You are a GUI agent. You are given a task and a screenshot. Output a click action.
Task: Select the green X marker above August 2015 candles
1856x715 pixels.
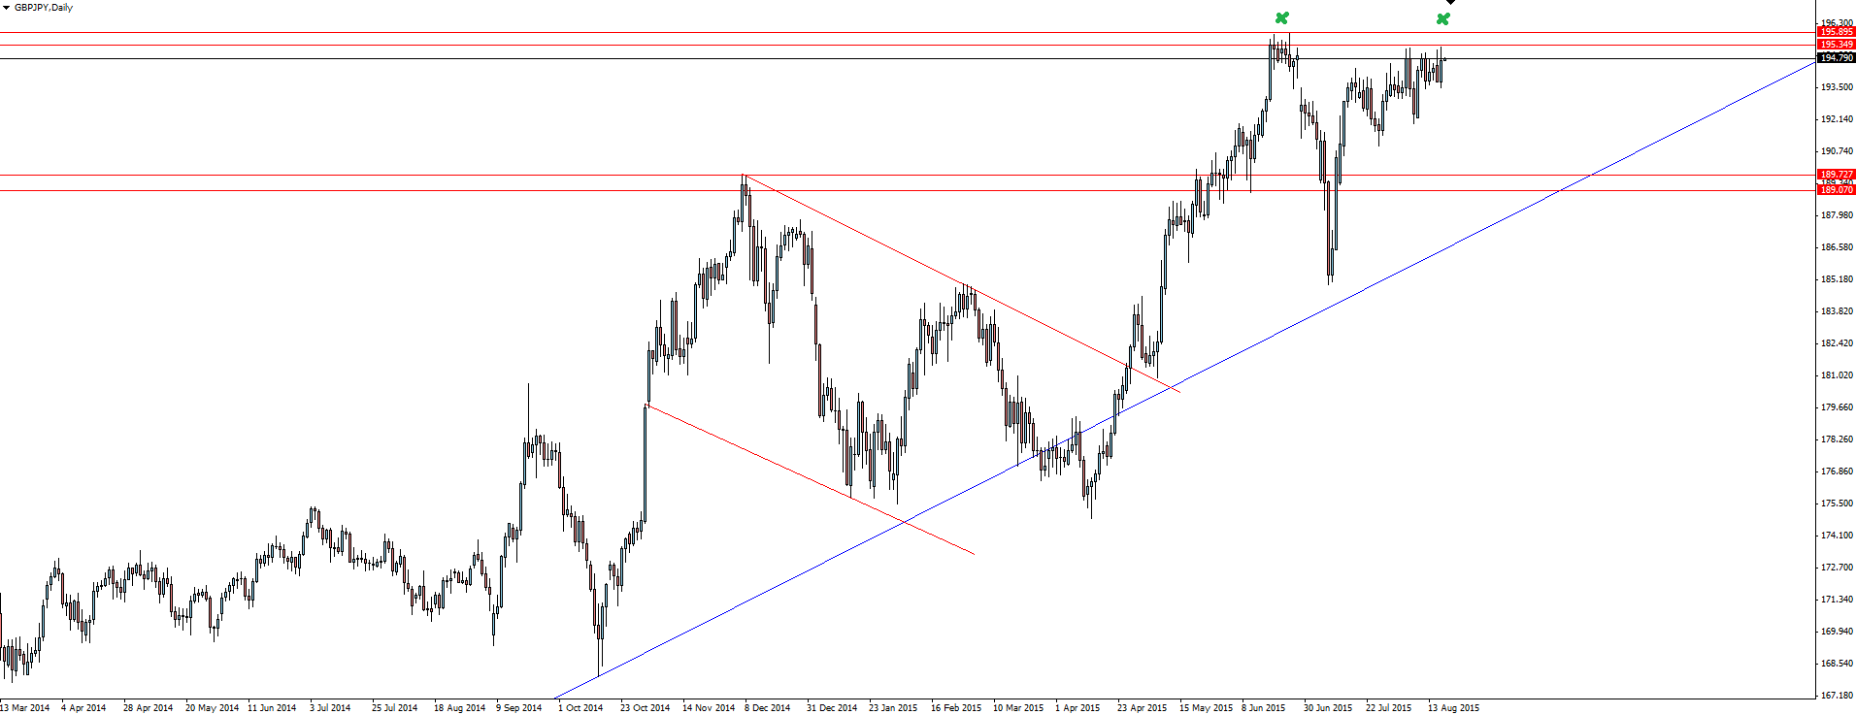click(1443, 18)
